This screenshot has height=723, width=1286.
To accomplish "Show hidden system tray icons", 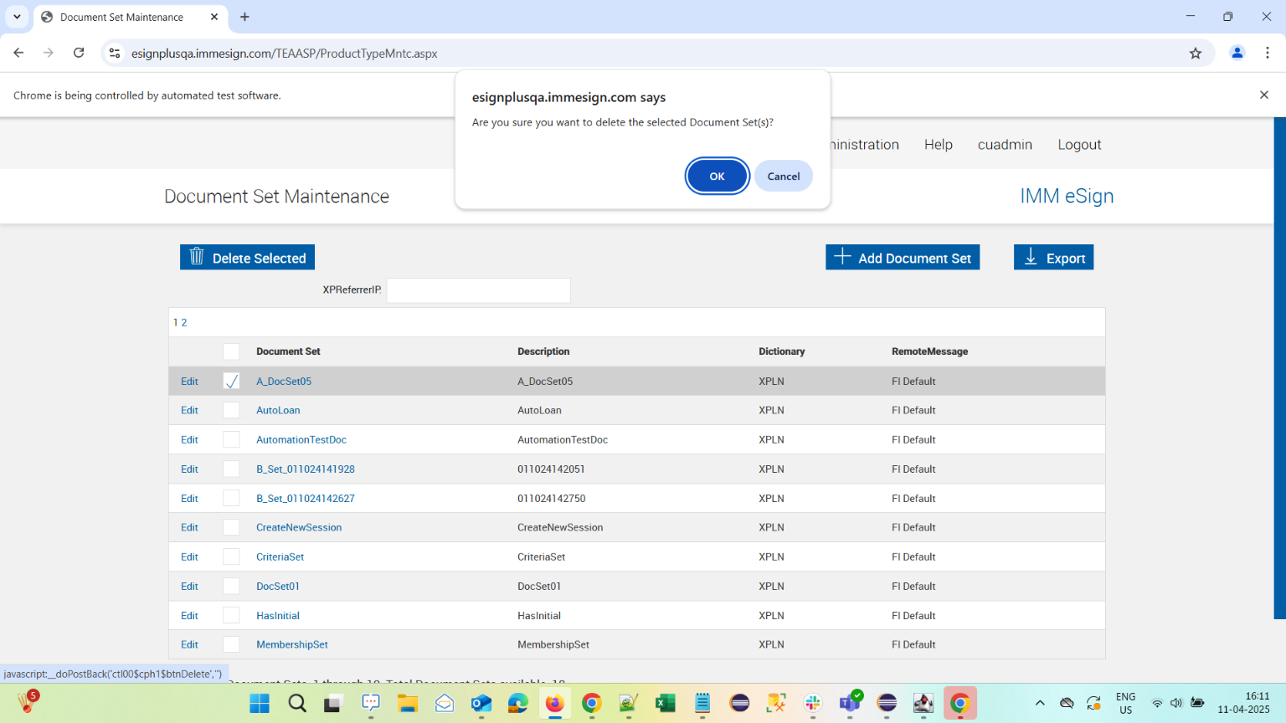I will [x=1040, y=703].
